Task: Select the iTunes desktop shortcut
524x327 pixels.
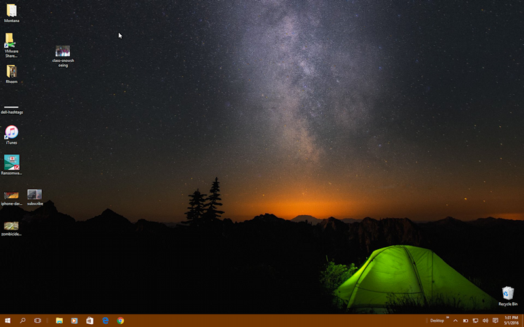Action: pyautogui.click(x=12, y=133)
